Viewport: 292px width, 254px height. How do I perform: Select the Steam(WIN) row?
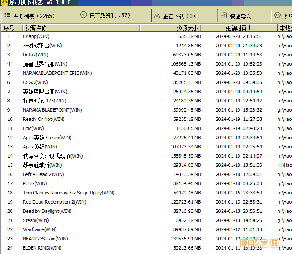(x=146, y=220)
